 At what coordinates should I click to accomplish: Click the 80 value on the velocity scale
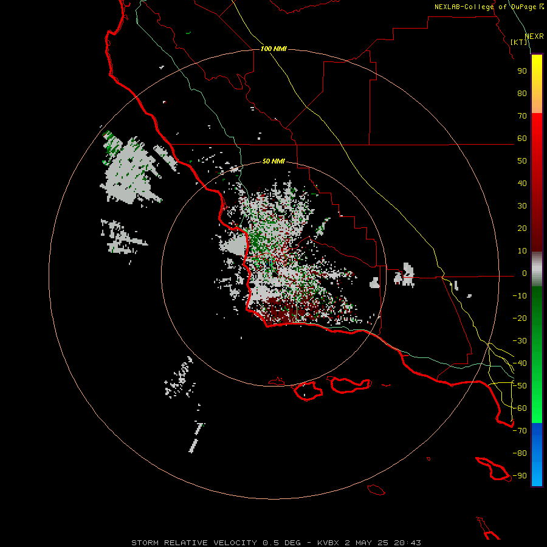point(522,93)
